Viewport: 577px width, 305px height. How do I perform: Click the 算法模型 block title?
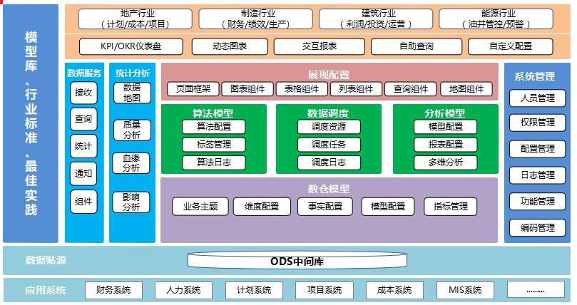(x=213, y=113)
